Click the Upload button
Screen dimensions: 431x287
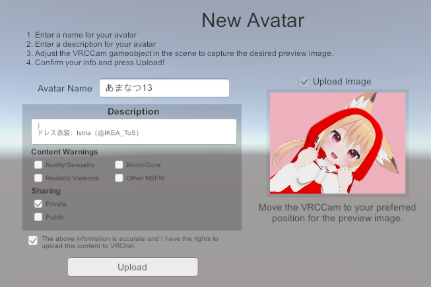(x=133, y=267)
